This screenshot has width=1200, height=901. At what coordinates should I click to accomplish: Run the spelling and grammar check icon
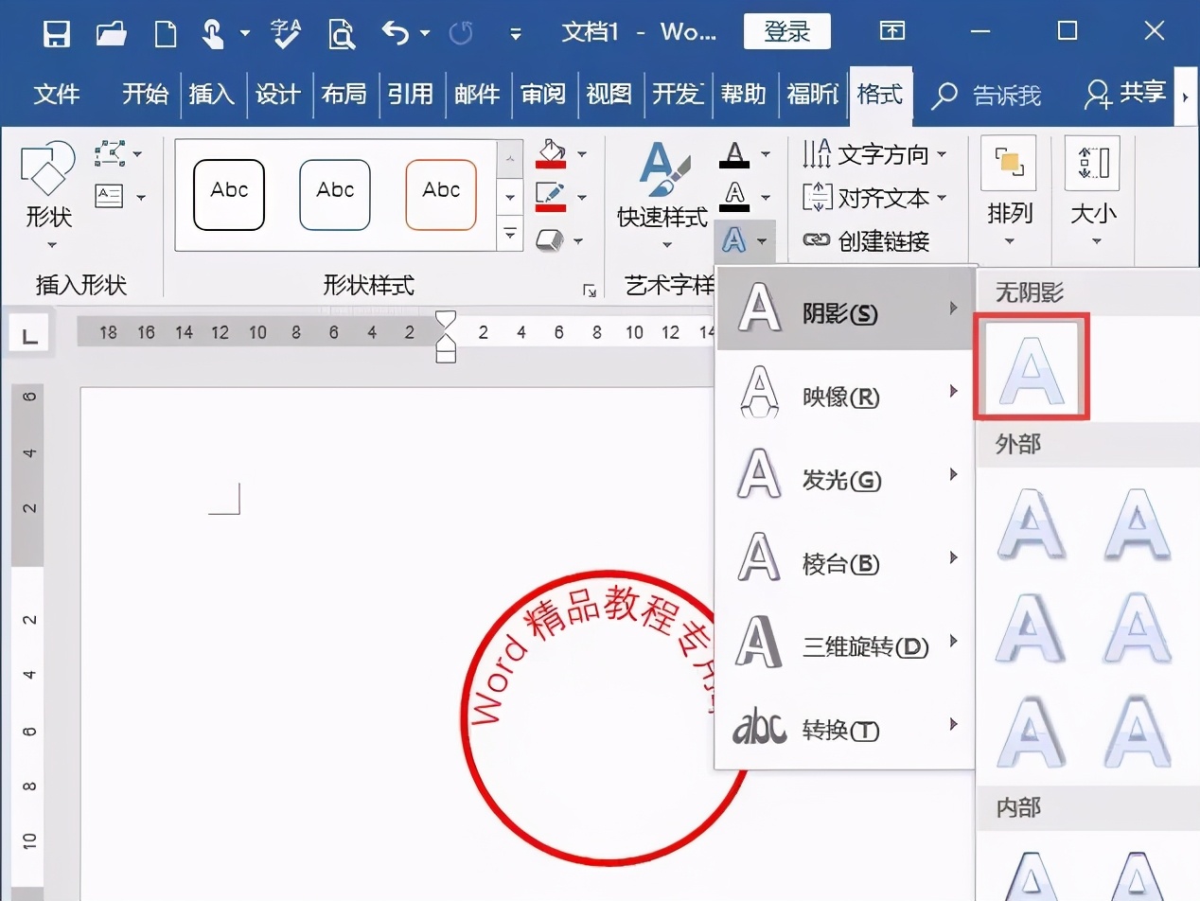286,33
